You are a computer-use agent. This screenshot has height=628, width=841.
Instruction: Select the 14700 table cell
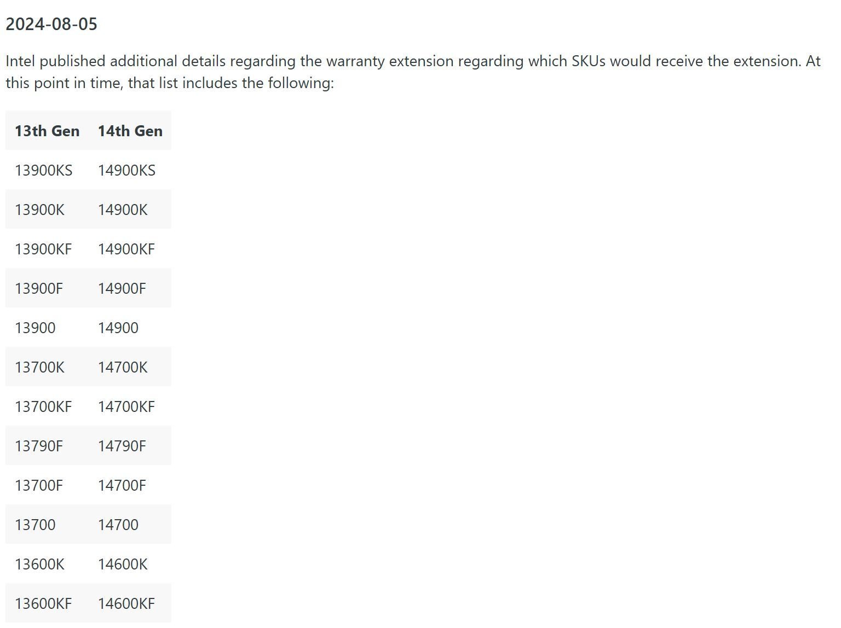118,525
